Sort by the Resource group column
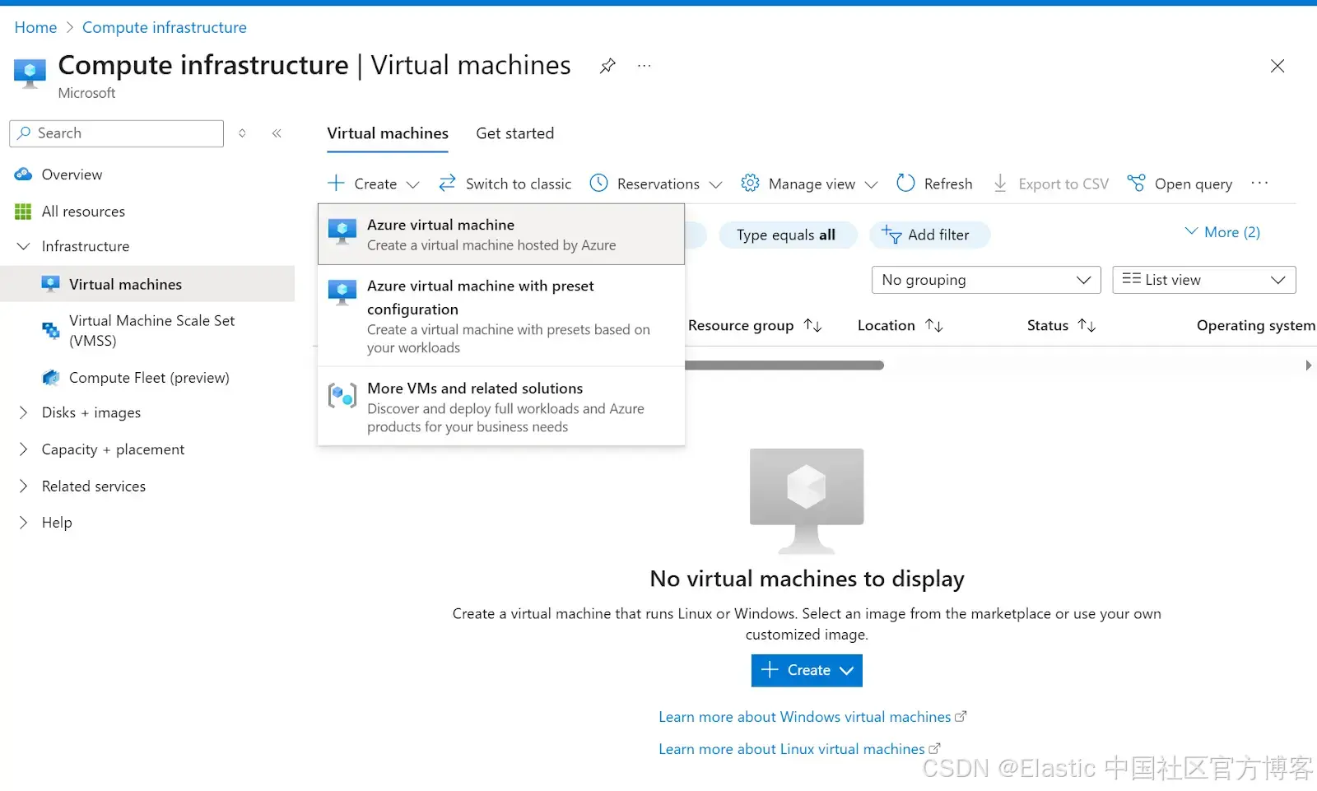 pos(755,326)
